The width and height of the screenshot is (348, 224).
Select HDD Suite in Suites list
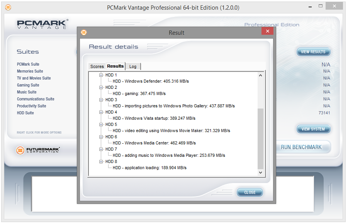pos(25,113)
